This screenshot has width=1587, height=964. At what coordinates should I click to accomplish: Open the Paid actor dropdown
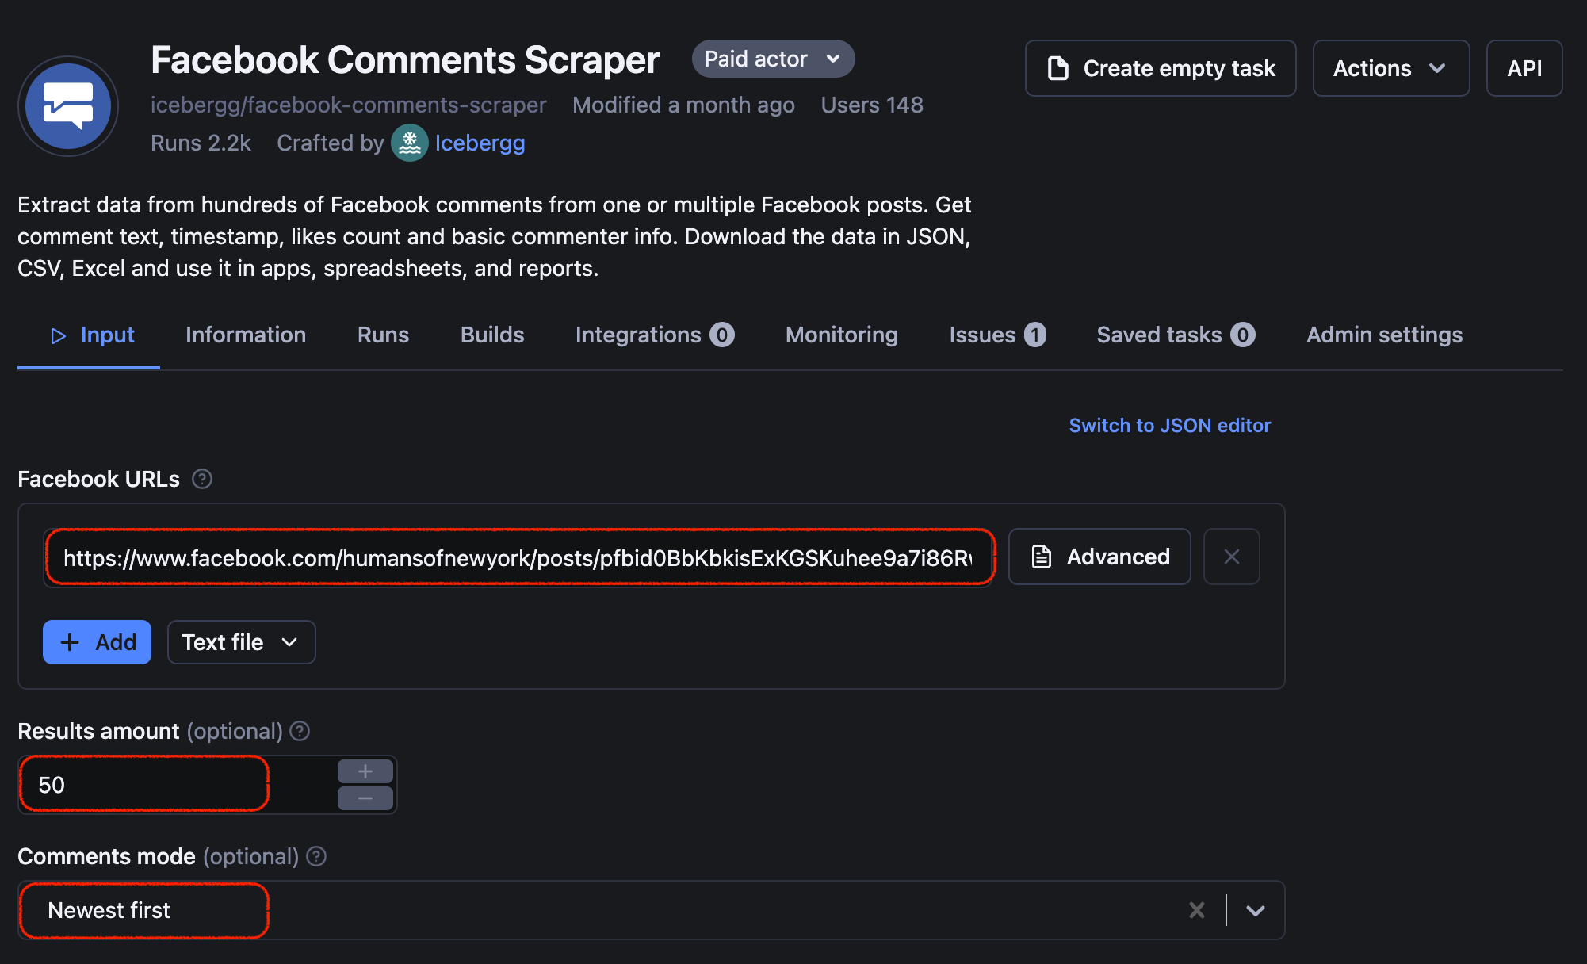(x=772, y=58)
